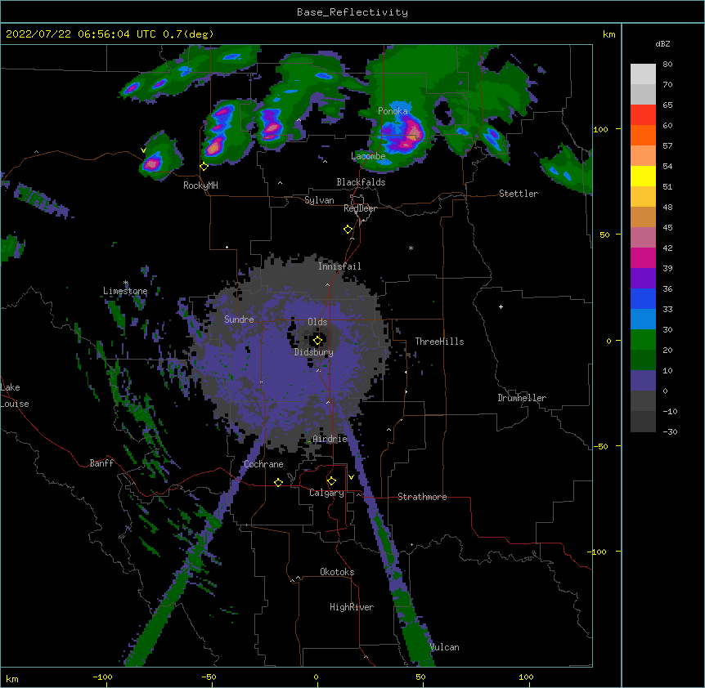The width and height of the screenshot is (705, 688).
Task: Click the yellow diamond marker above Calgary label
Action: (x=331, y=481)
